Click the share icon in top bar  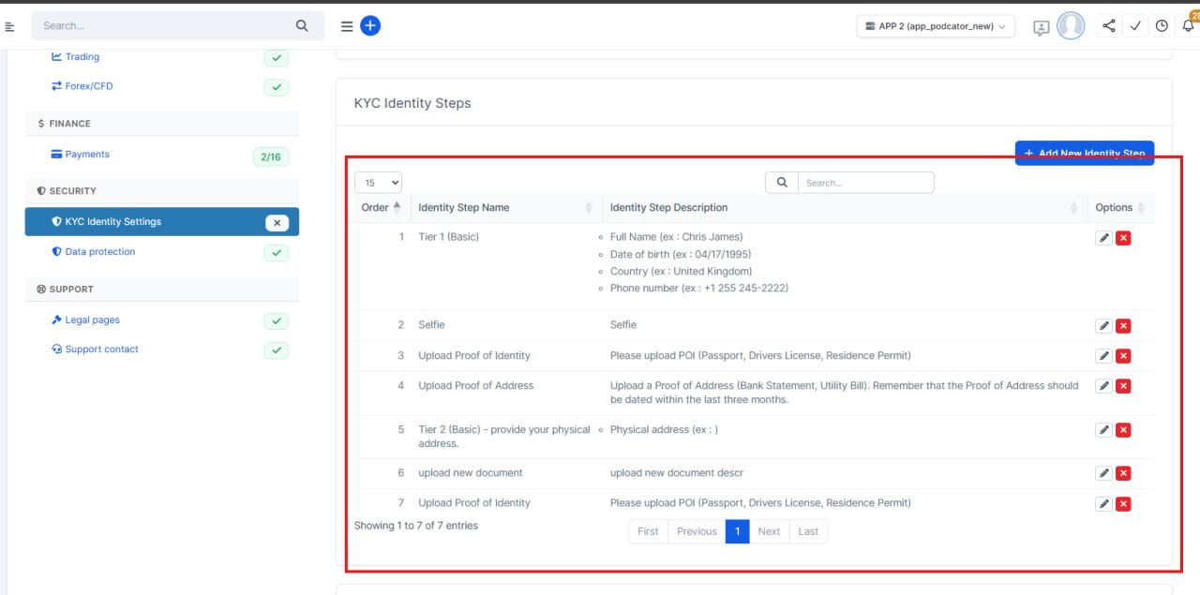click(x=1109, y=26)
